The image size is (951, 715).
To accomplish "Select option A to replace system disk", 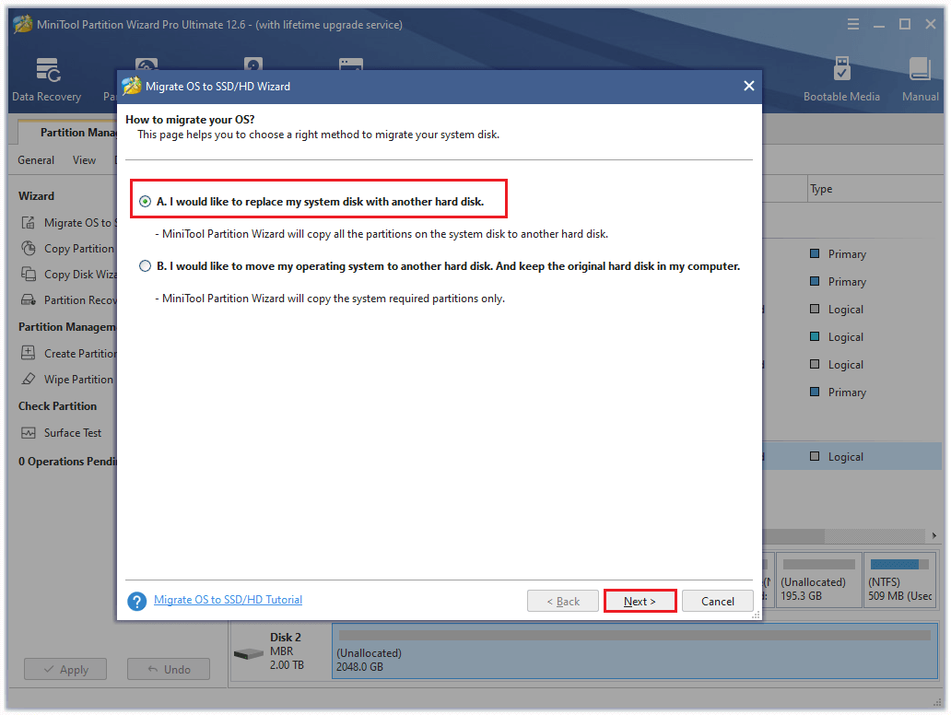I will point(145,202).
